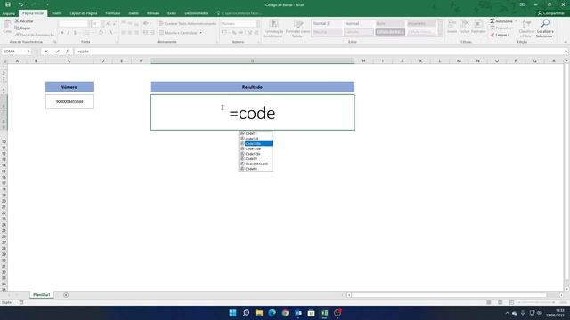This screenshot has width=570, height=320.
Task: Toggle Bold formatting
Action: pyautogui.click(x=61, y=33)
